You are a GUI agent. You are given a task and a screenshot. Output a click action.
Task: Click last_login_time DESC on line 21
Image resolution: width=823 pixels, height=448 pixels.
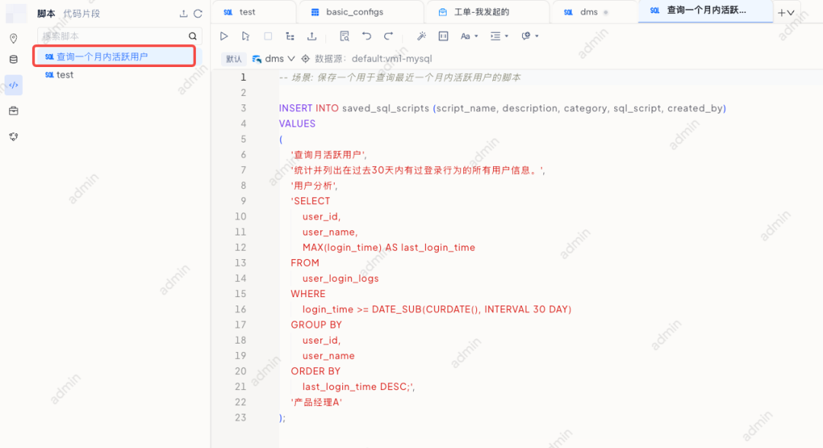(358, 386)
